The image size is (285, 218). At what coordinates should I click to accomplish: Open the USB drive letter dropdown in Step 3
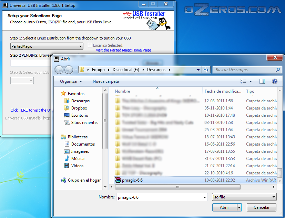22,81
